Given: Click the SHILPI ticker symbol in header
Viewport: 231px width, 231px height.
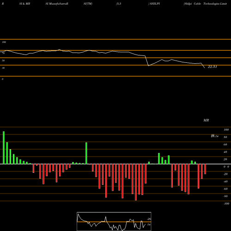Looking at the screenshot, I should [155, 4].
